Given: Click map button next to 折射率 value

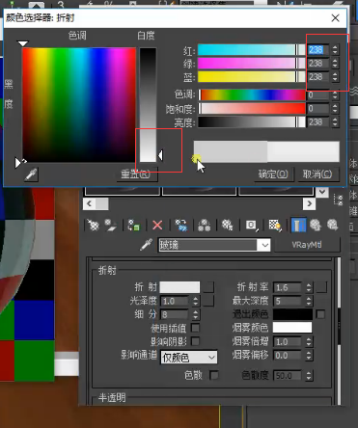Looking at the screenshot, I should click(x=321, y=287).
